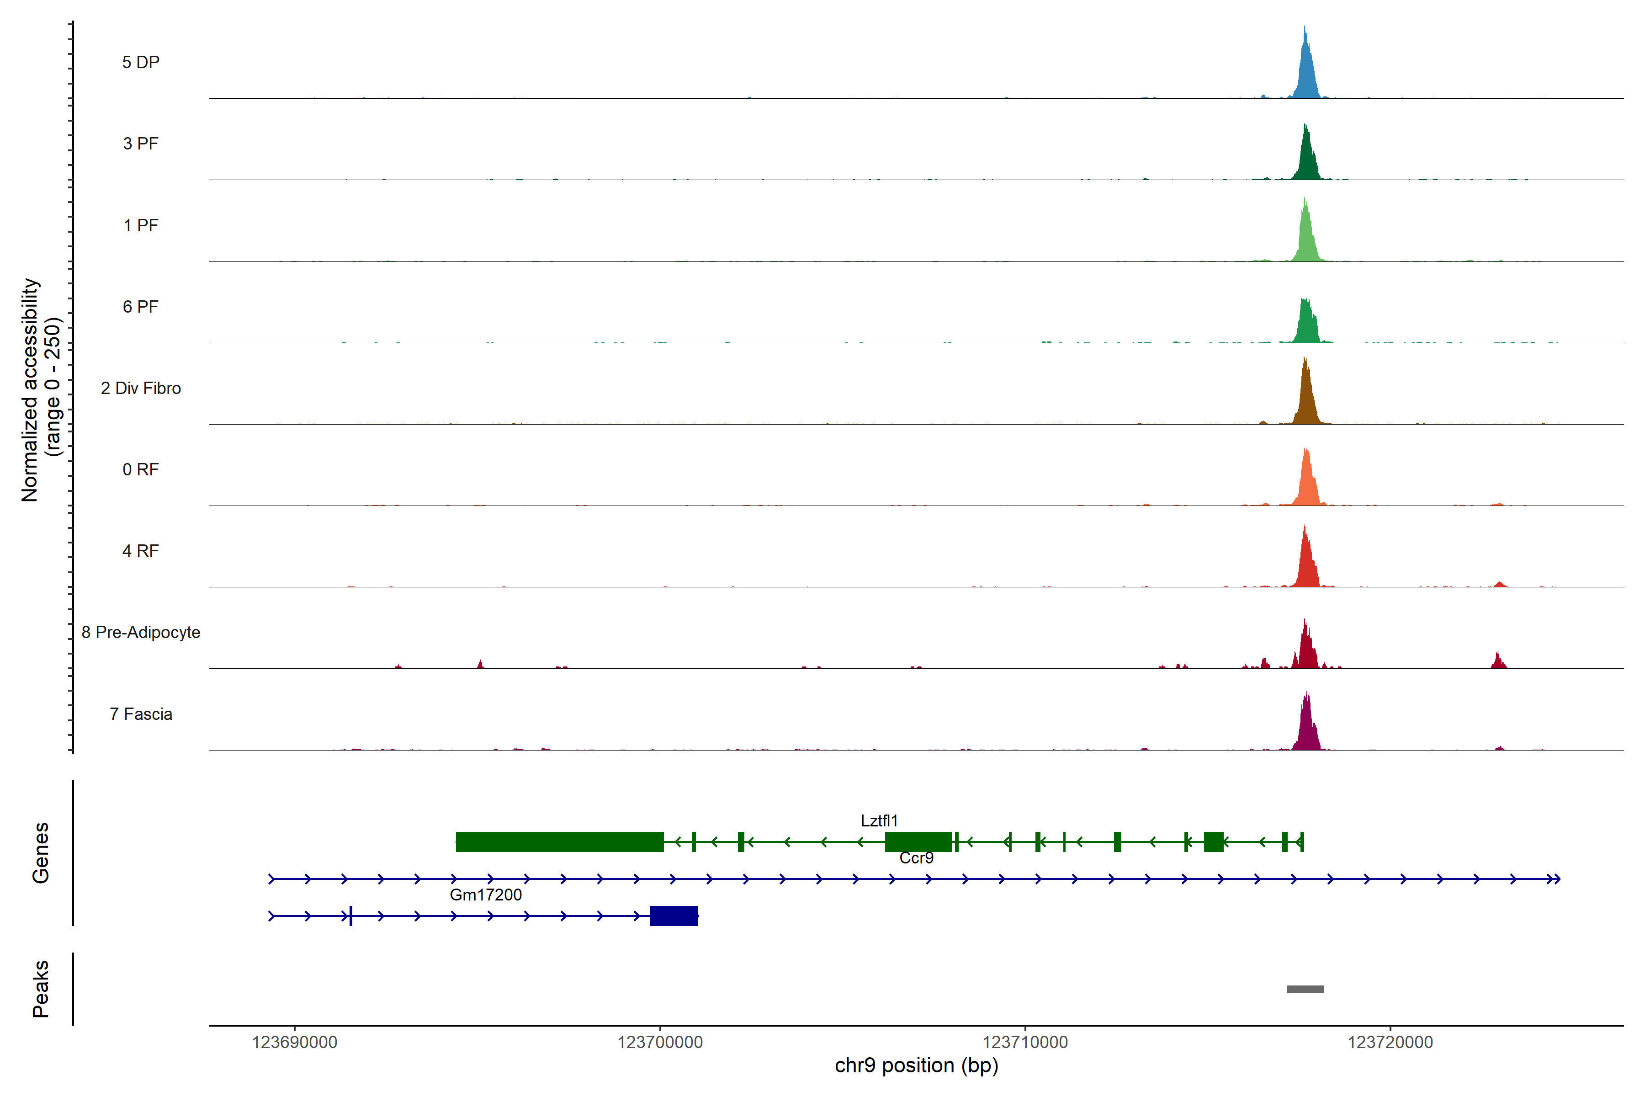Viewport: 1645px width, 1097px height.
Task: Click the chr9 position (bp) axis title
Action: (916, 1065)
